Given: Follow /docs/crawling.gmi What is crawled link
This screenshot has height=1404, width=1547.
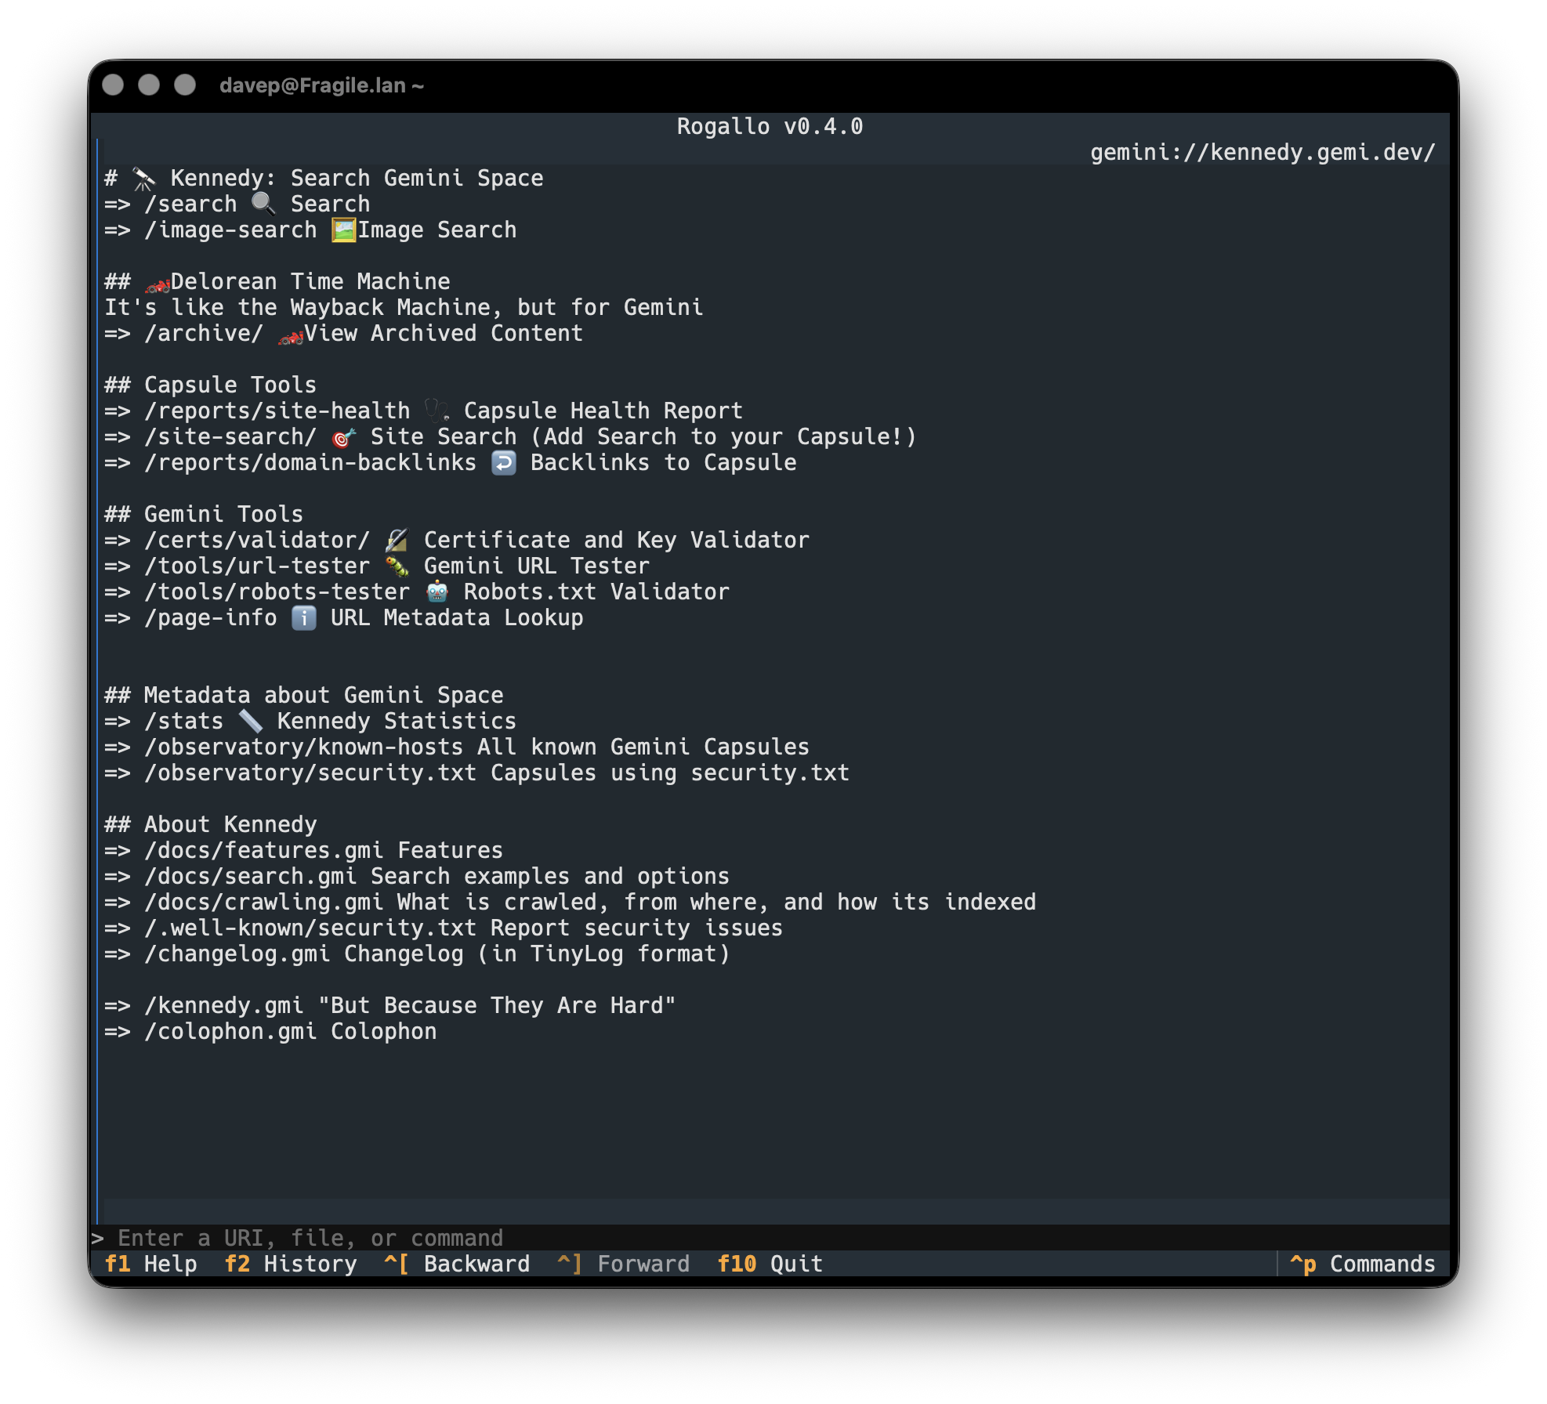Looking at the screenshot, I should click(571, 903).
